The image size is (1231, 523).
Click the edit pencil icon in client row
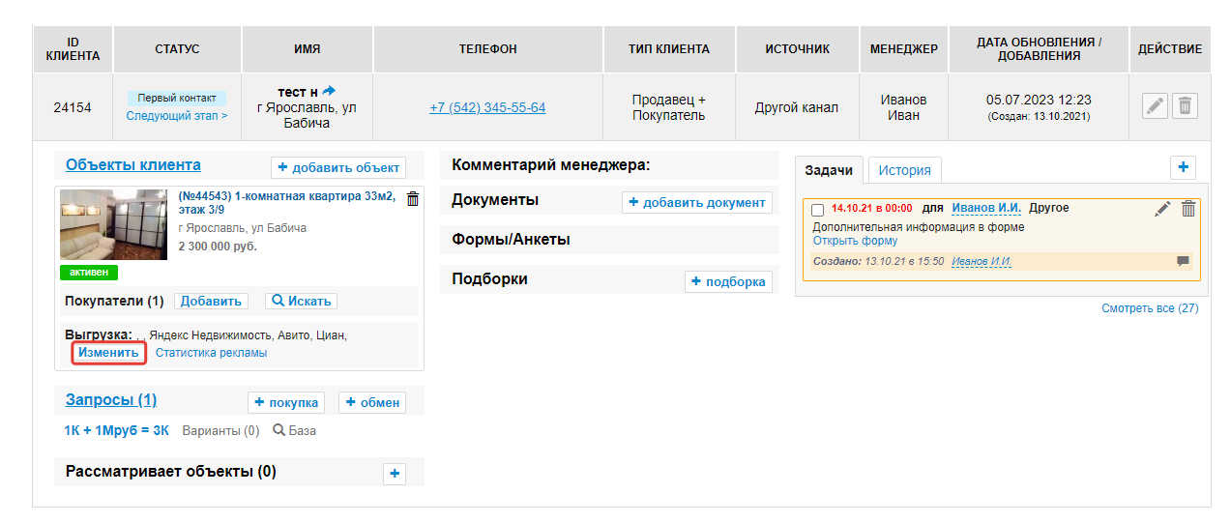(x=1155, y=106)
